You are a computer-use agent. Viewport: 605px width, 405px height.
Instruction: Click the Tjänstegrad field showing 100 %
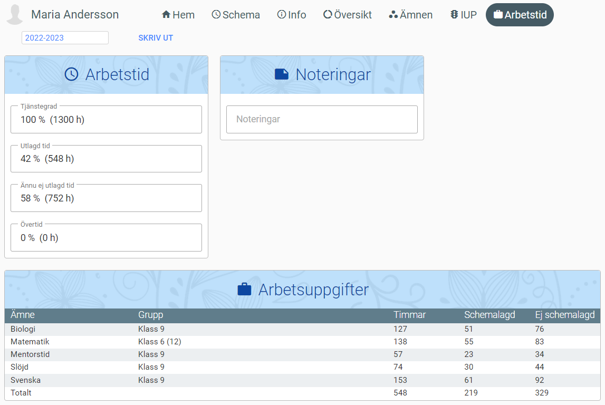coord(106,120)
